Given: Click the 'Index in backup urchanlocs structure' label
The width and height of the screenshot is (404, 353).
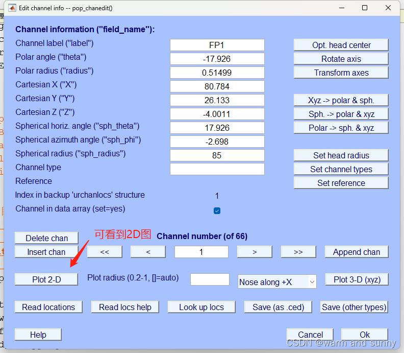Looking at the screenshot, I should coord(80,195).
